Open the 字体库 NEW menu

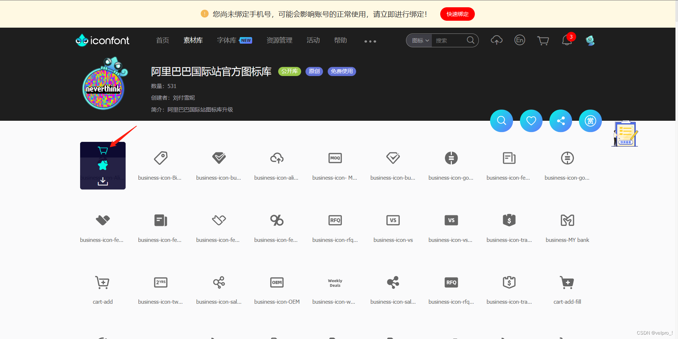(234, 40)
